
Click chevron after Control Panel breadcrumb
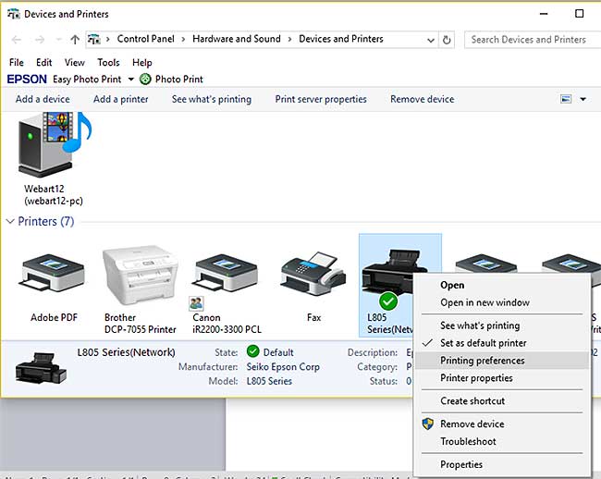tap(183, 40)
